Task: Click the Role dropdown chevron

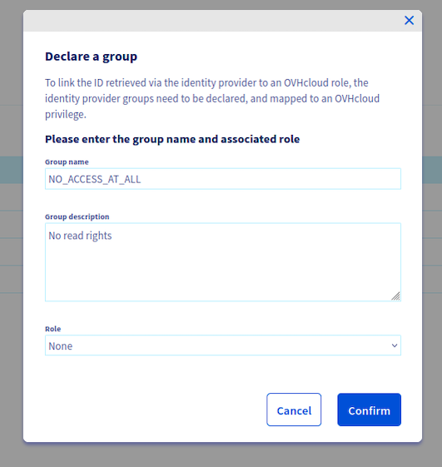Action: 395,345
